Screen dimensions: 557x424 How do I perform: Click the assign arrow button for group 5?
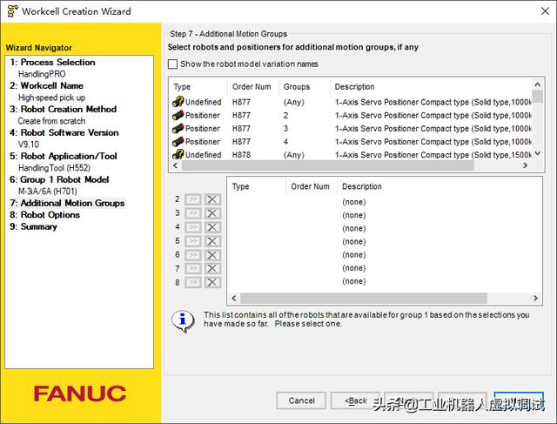click(193, 241)
